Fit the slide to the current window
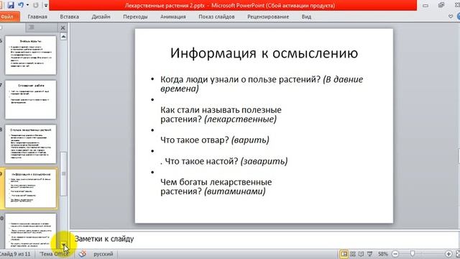Screen dimensions: 460x259 pos(458,254)
